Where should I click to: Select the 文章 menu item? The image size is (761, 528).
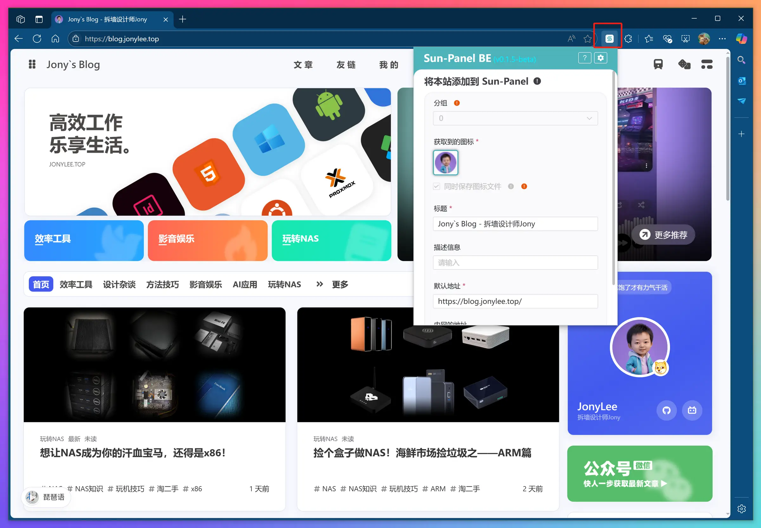[x=303, y=64]
